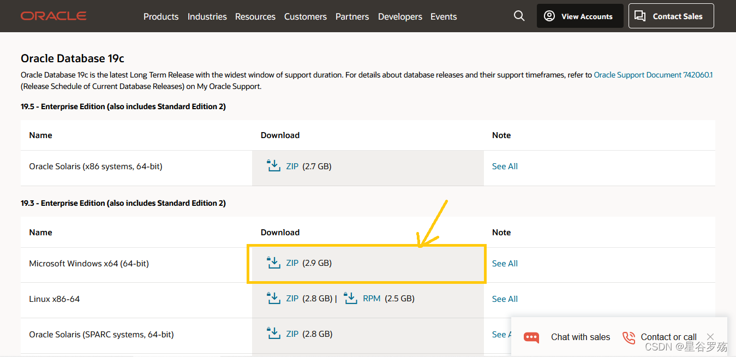Image resolution: width=736 pixels, height=357 pixels.
Task: Open the Partners menu
Action: [x=352, y=16]
